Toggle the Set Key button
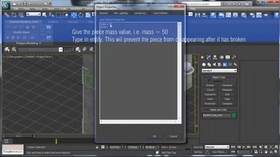This screenshot has width=280, height=157. tap(198, 152)
